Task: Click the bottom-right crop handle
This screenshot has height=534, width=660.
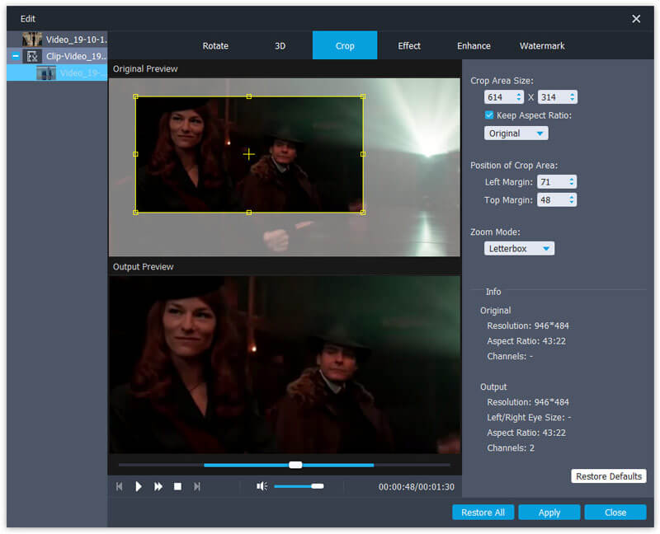Action: click(x=363, y=213)
